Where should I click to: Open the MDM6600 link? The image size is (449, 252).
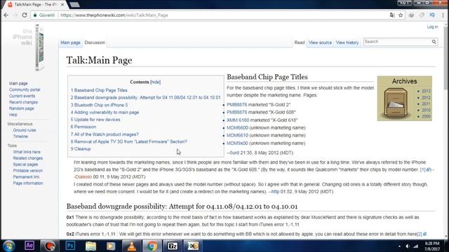point(237,127)
